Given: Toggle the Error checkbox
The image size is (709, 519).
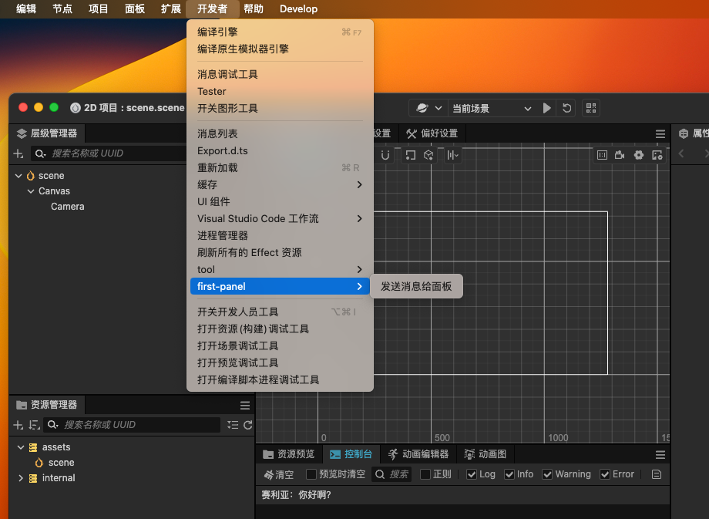Looking at the screenshot, I should click(x=604, y=474).
